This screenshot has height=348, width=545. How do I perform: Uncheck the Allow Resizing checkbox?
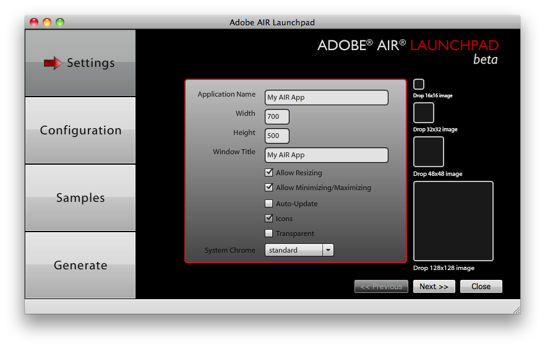tap(268, 172)
